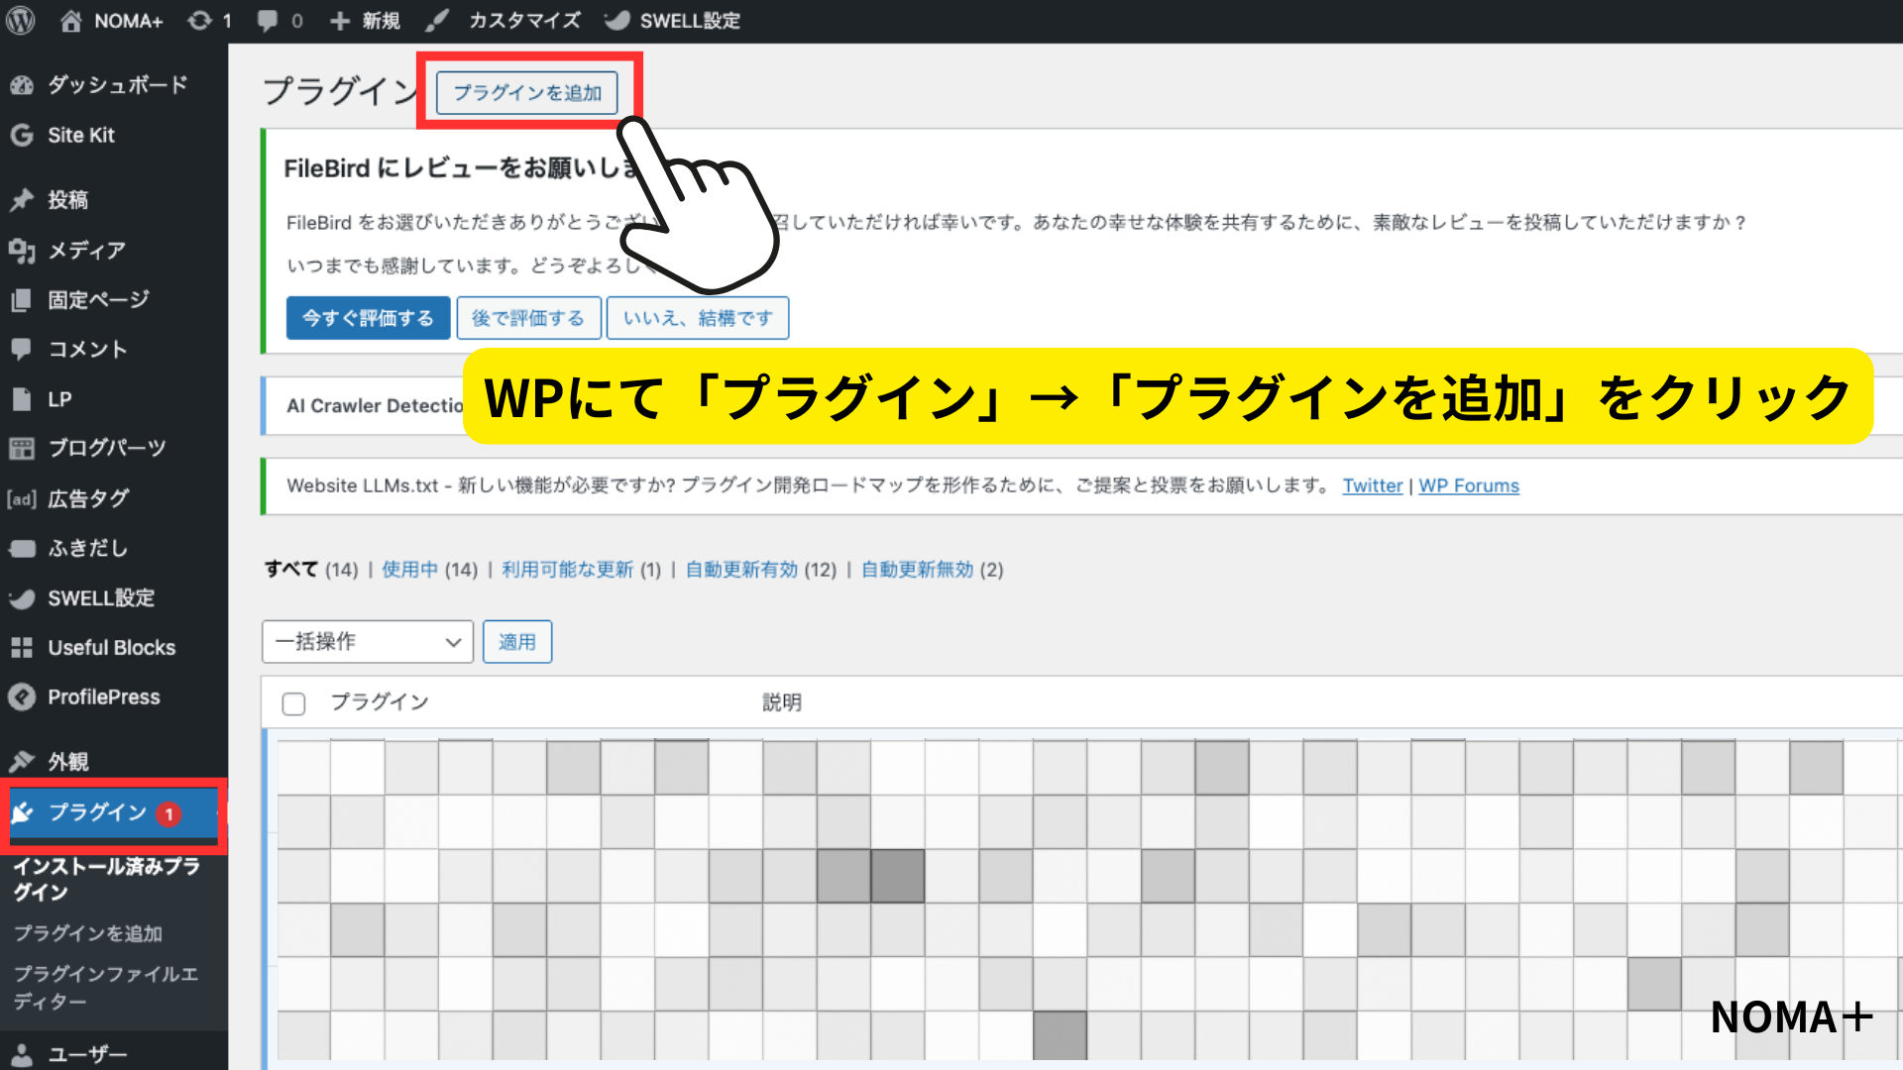The width and height of the screenshot is (1903, 1070).
Task: Open the comments bubble icon in the admin bar
Action: pos(268,21)
